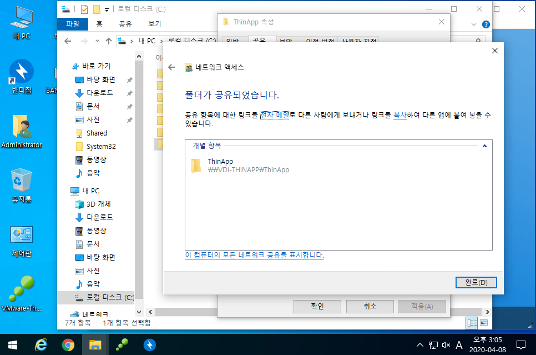Collapse the 개별 항목 group
Image resolution: width=536 pixels, height=355 pixels.
pyautogui.click(x=484, y=146)
